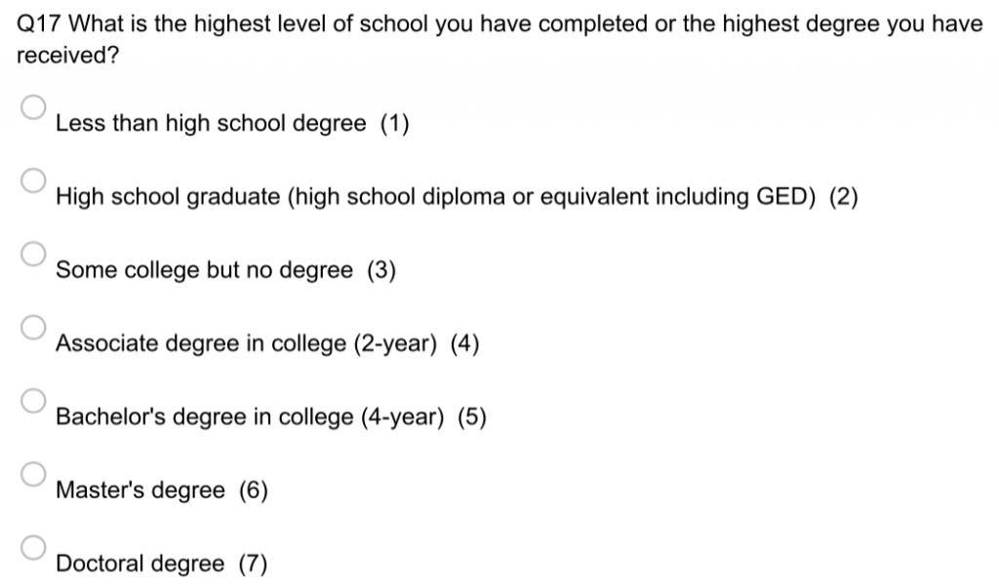
Task: Click the 'Bachelor's degree in college (4-year)' label
Action: tap(250, 417)
